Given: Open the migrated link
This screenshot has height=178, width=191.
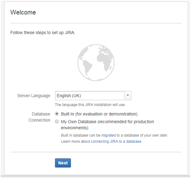Looking at the screenshot, I should pos(109,135).
